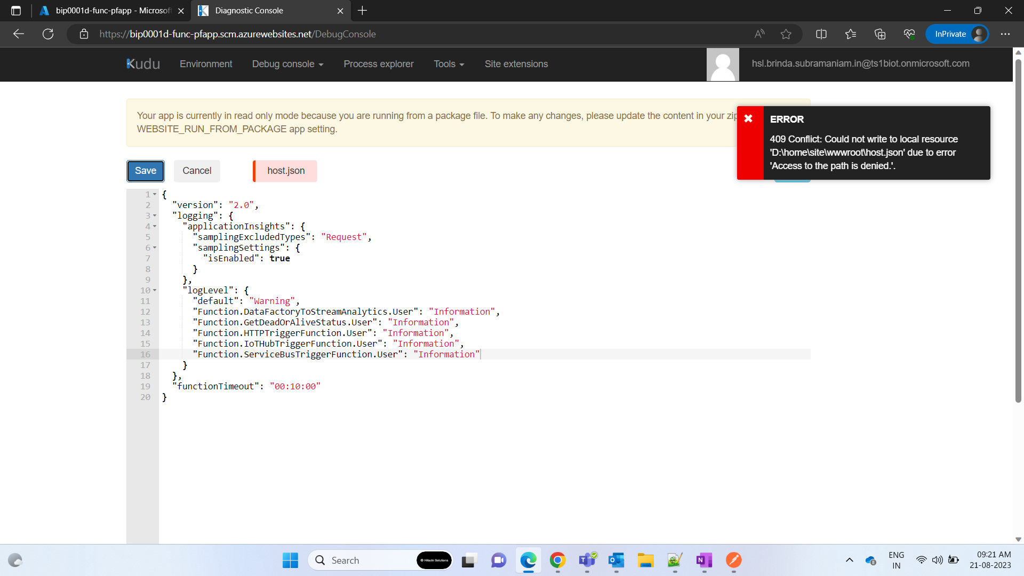Collapse the logging block at line 3
Image resolution: width=1024 pixels, height=576 pixels.
tap(155, 216)
